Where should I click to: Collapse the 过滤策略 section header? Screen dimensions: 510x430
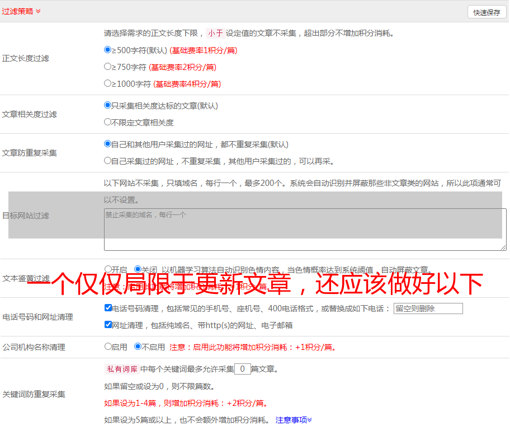tap(21, 11)
